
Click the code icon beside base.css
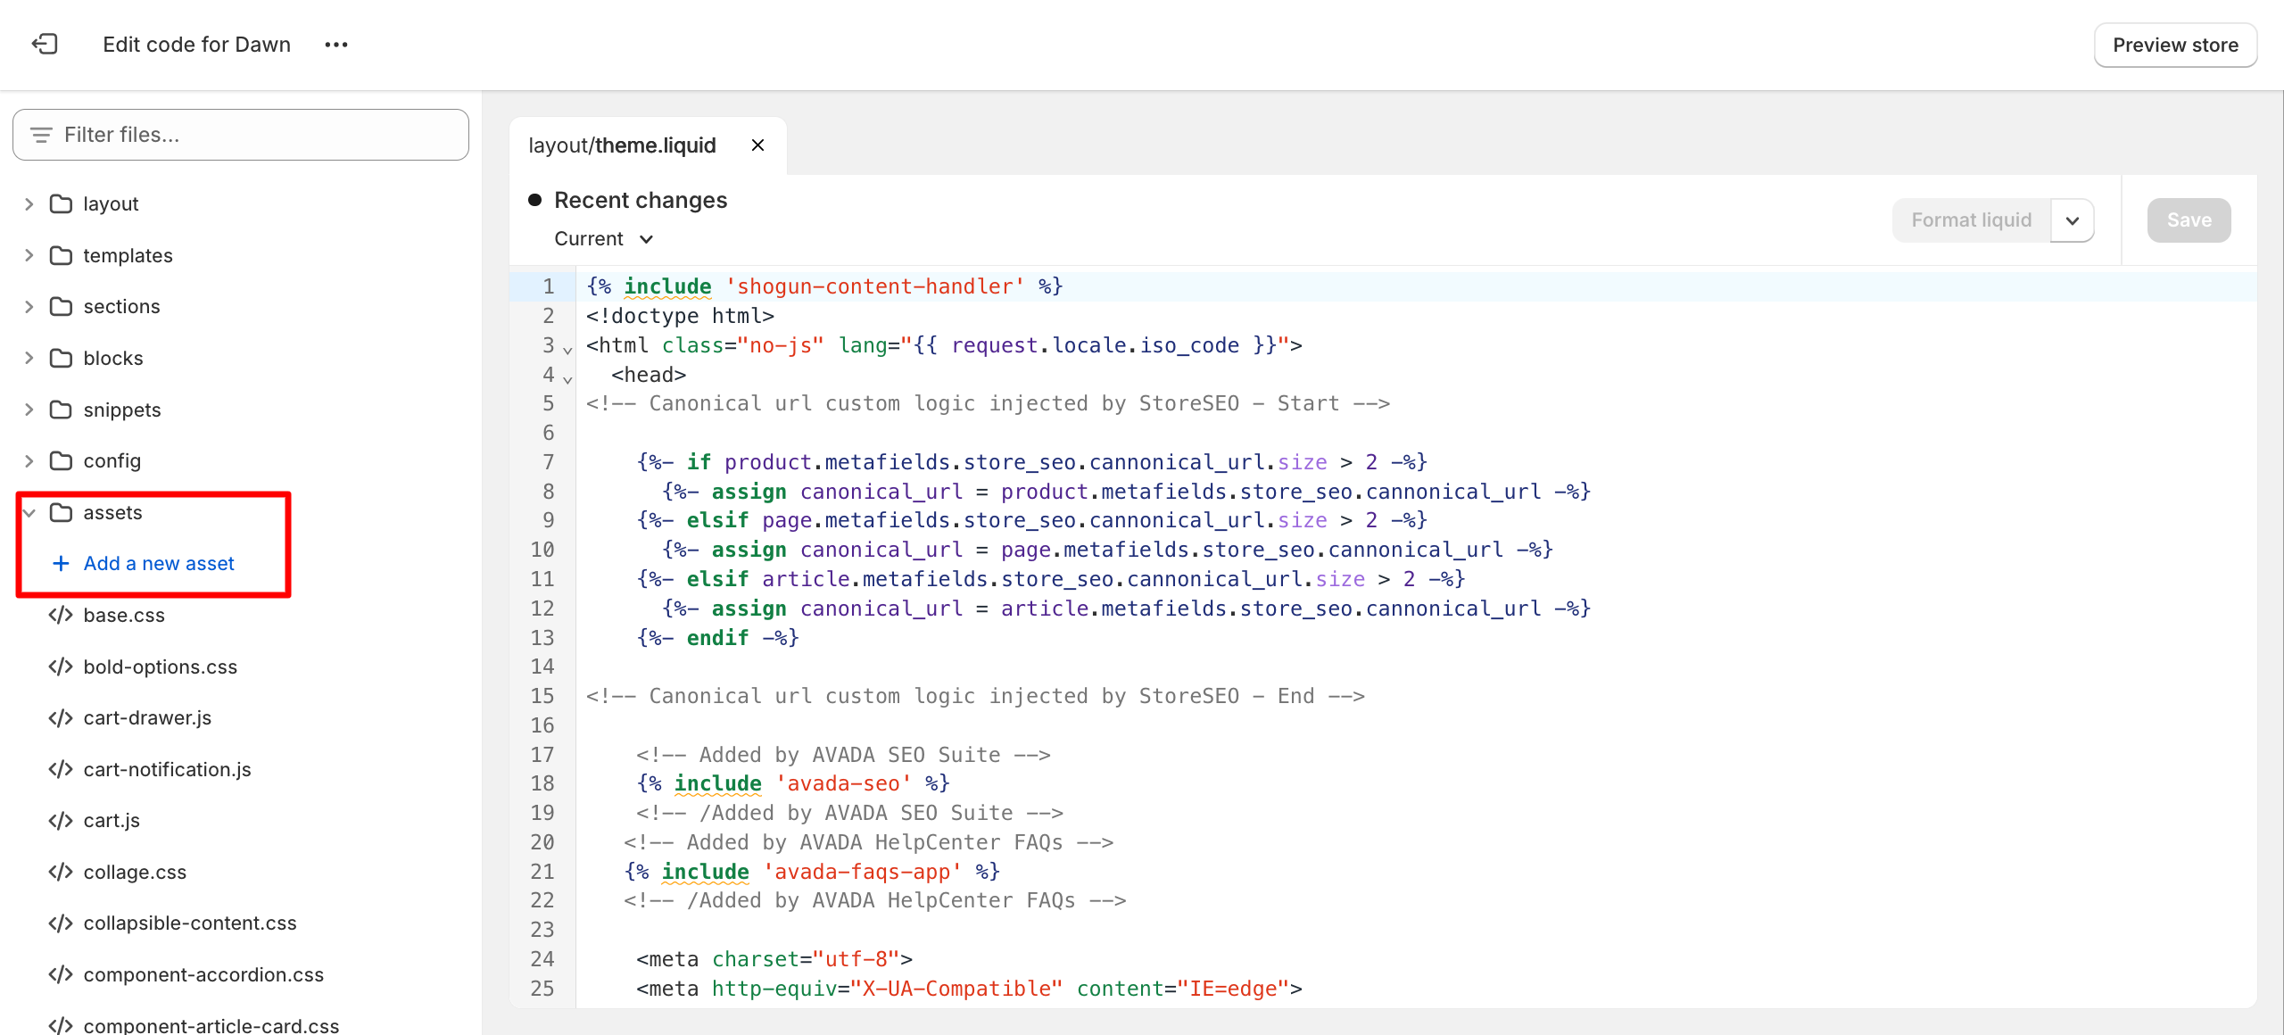coord(61,615)
